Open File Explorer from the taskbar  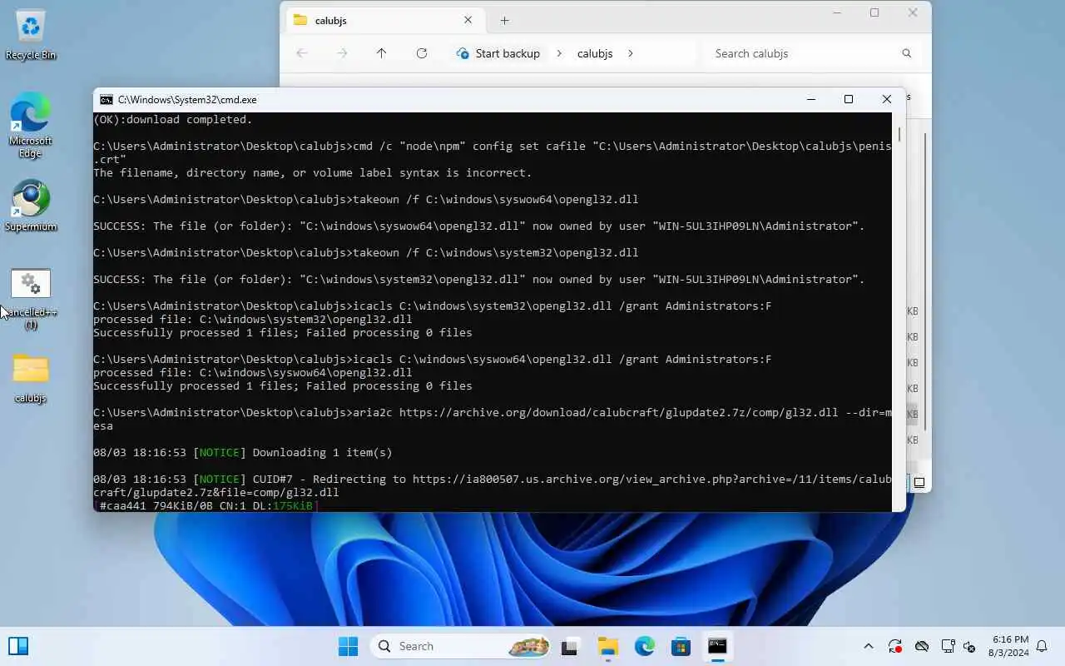607,646
